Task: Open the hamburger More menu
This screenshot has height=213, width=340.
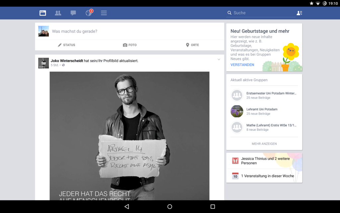Action: point(104,13)
